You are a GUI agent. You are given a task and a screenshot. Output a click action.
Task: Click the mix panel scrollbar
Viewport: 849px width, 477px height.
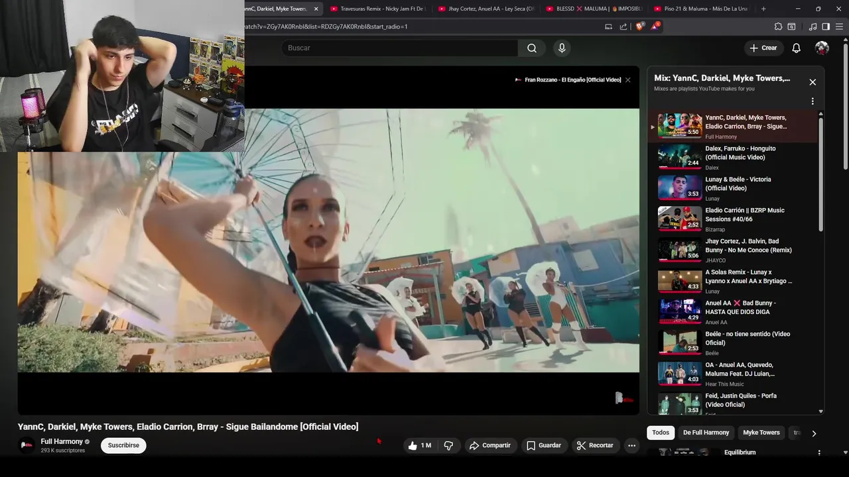click(x=821, y=174)
